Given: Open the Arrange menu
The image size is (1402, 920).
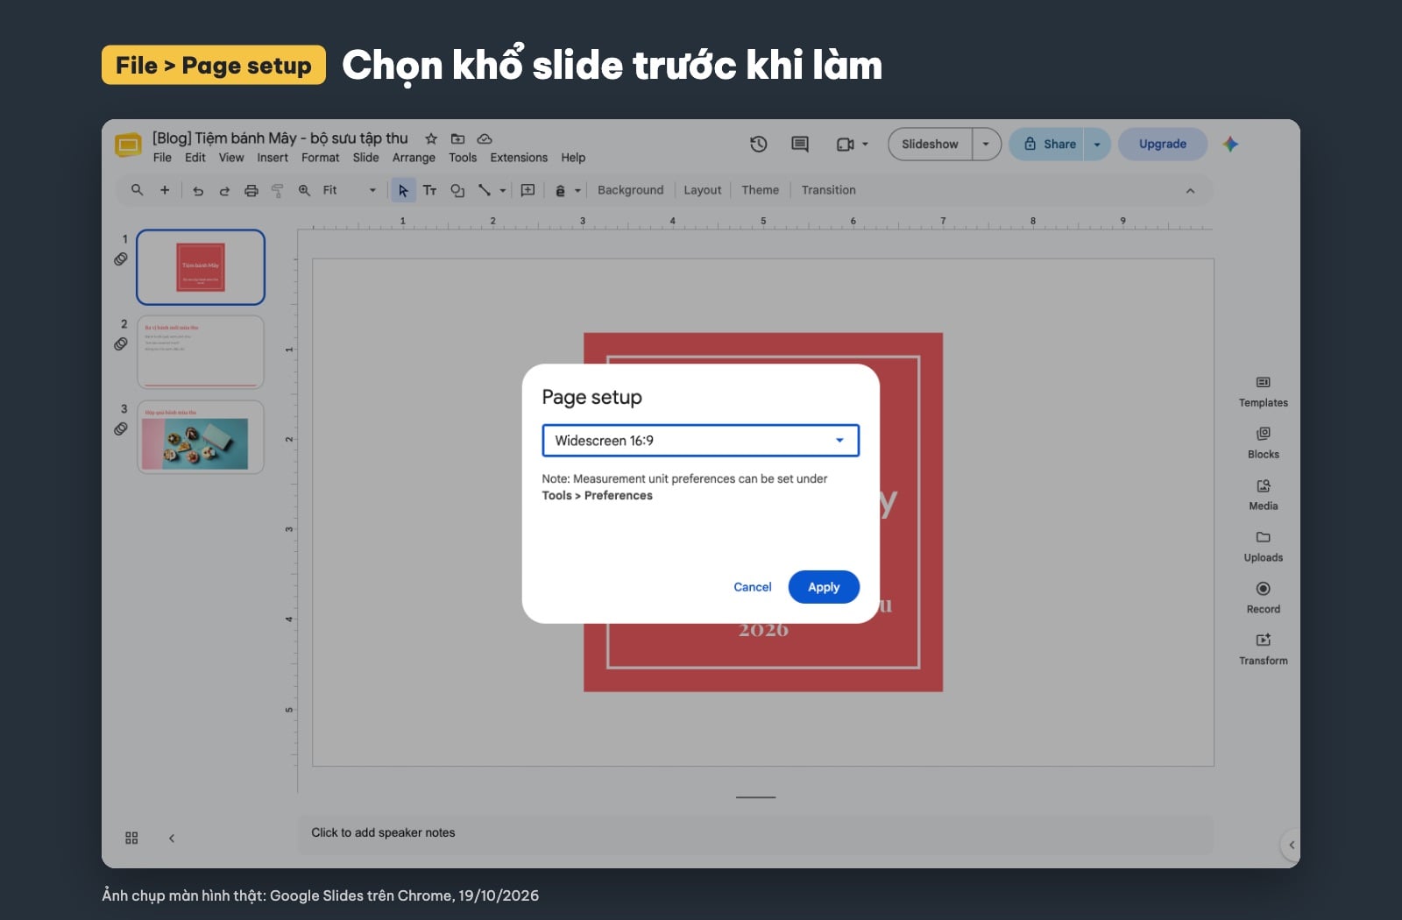Looking at the screenshot, I should [x=414, y=158].
